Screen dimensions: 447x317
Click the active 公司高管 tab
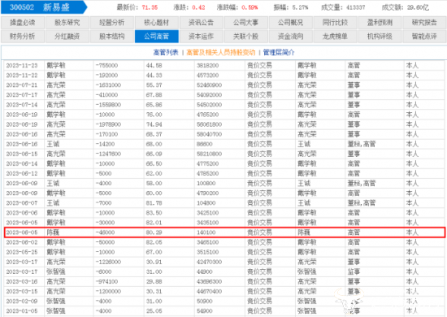157,37
